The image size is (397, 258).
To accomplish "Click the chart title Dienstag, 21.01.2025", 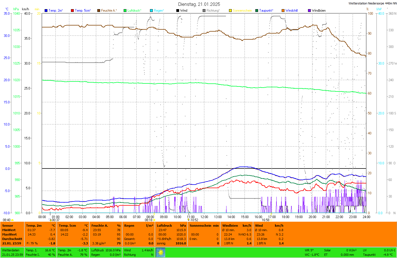I will pyautogui.click(x=199, y=4).
